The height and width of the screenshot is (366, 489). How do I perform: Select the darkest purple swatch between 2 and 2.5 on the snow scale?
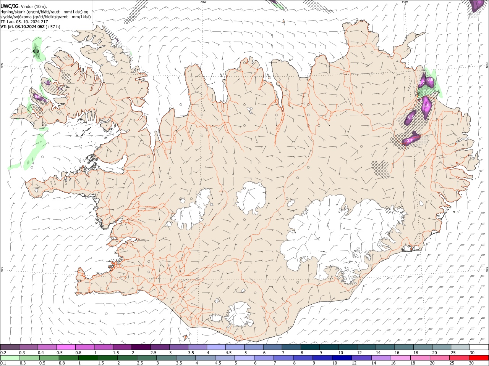click(141, 347)
